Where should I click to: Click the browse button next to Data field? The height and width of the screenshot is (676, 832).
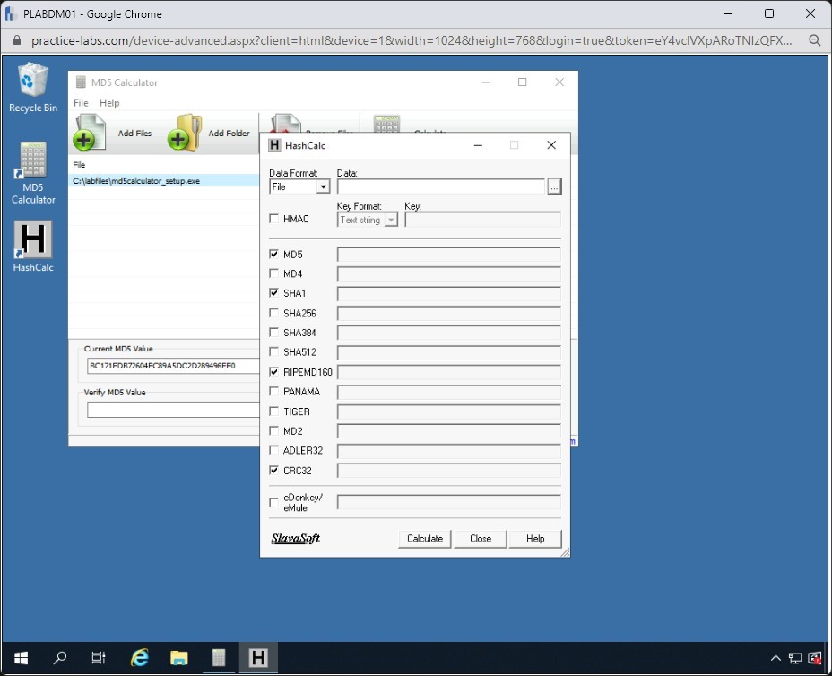[554, 186]
